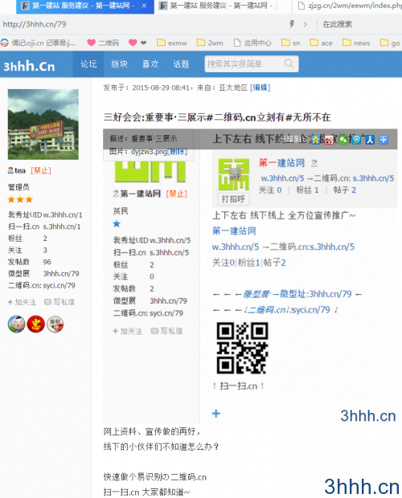The image size is (402, 498).
Task: Click tea's 微型展 3hhh.cn/79 link
Action: click(x=61, y=273)
